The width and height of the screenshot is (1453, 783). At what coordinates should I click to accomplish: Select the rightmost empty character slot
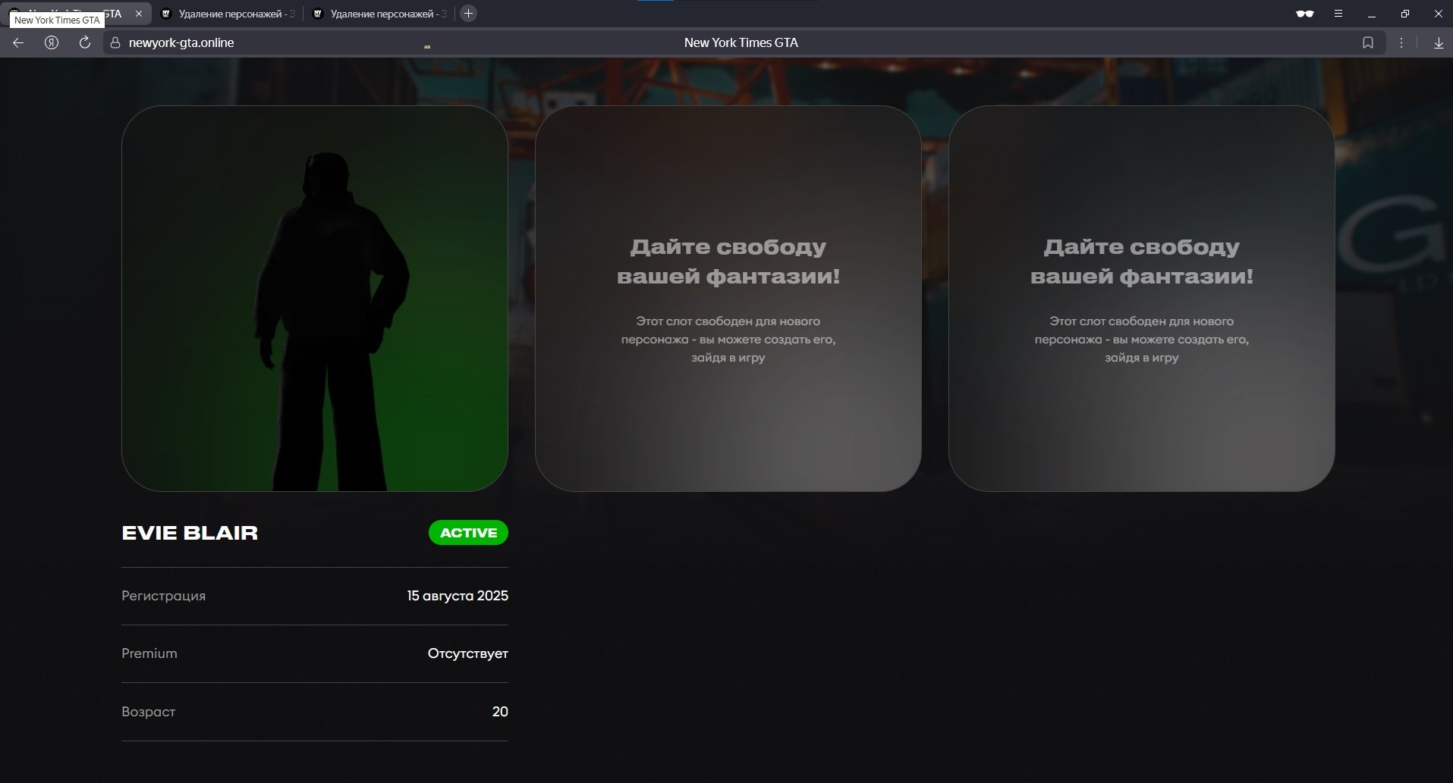[1141, 299]
